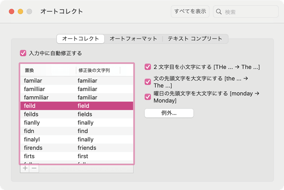The width and height of the screenshot is (284, 190).
Task: Select the fianlly replacement row
Action: (x=76, y=123)
